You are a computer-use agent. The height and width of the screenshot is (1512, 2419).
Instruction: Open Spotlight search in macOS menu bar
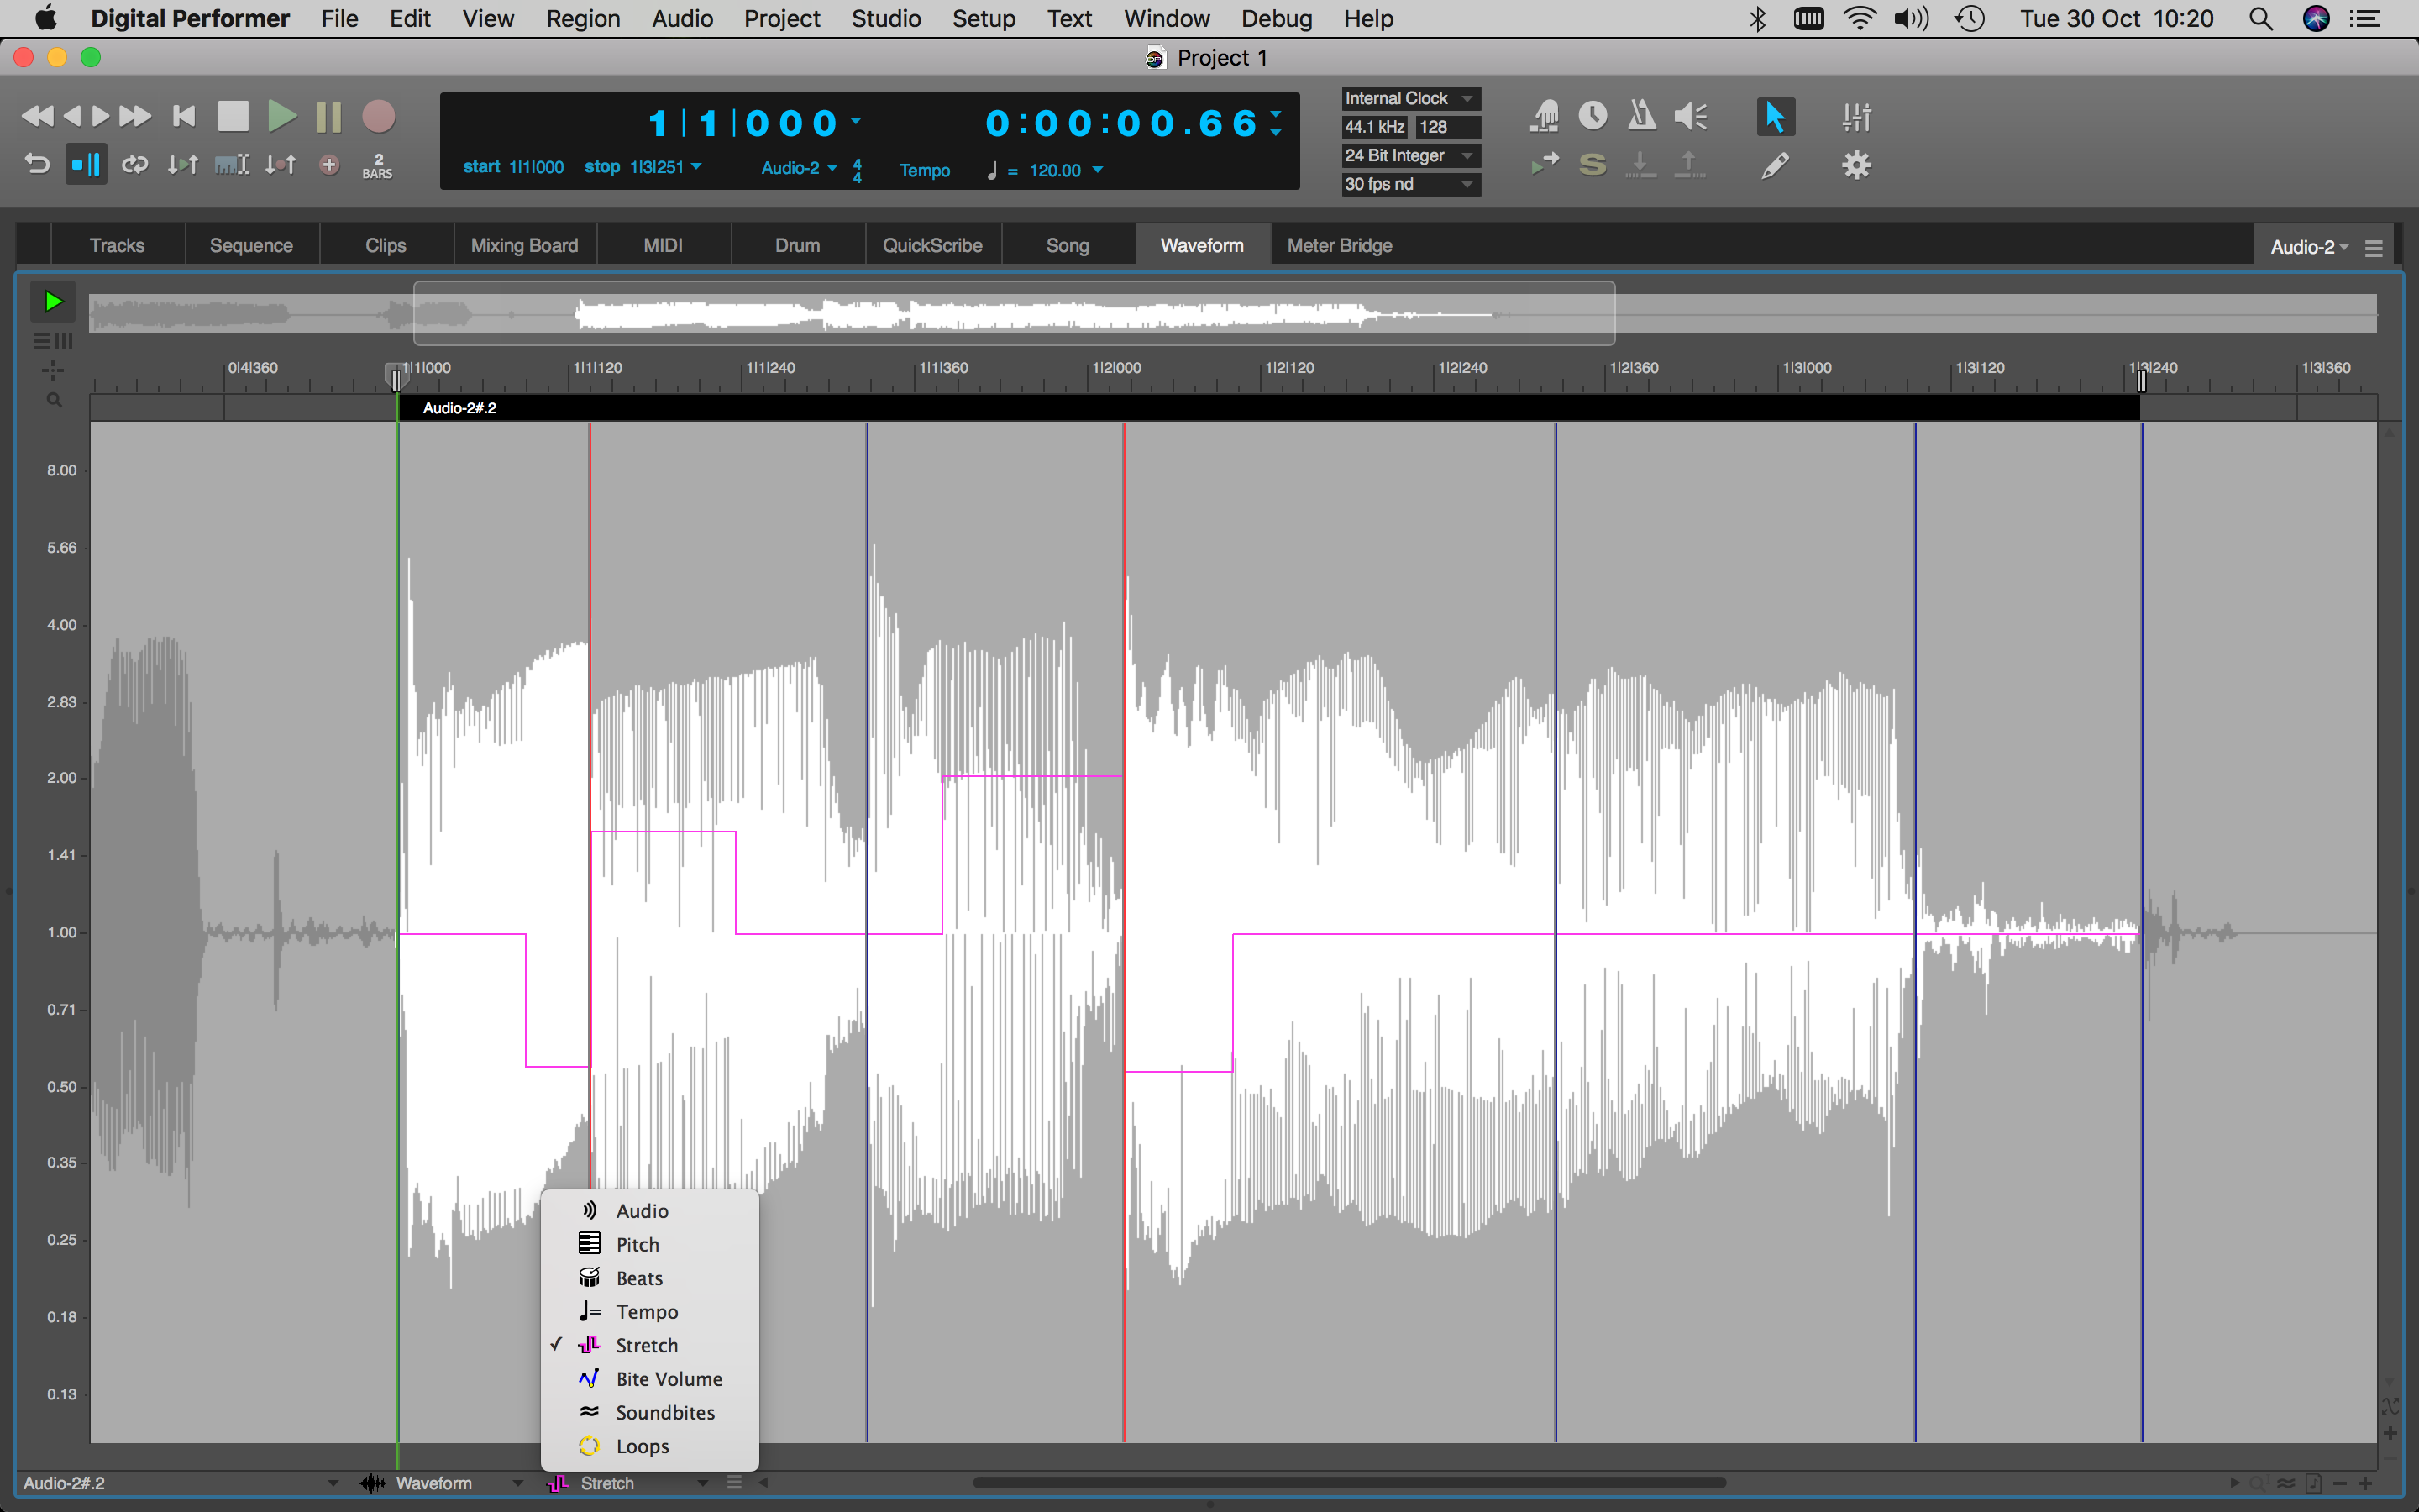coord(2261,18)
